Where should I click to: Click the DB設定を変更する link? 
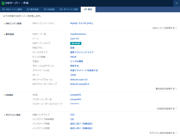click(166, 109)
